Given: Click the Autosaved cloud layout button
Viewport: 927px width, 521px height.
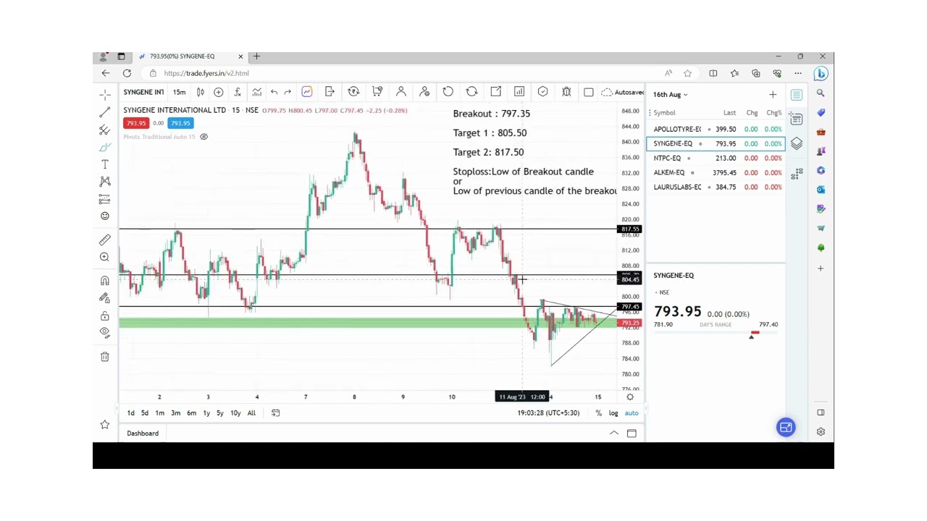Looking at the screenshot, I should [624, 92].
